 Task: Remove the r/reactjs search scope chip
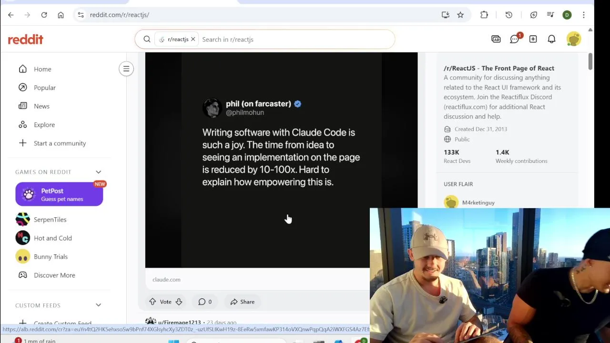[193, 39]
